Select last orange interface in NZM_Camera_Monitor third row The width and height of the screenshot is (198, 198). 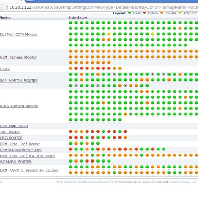point(109,62)
